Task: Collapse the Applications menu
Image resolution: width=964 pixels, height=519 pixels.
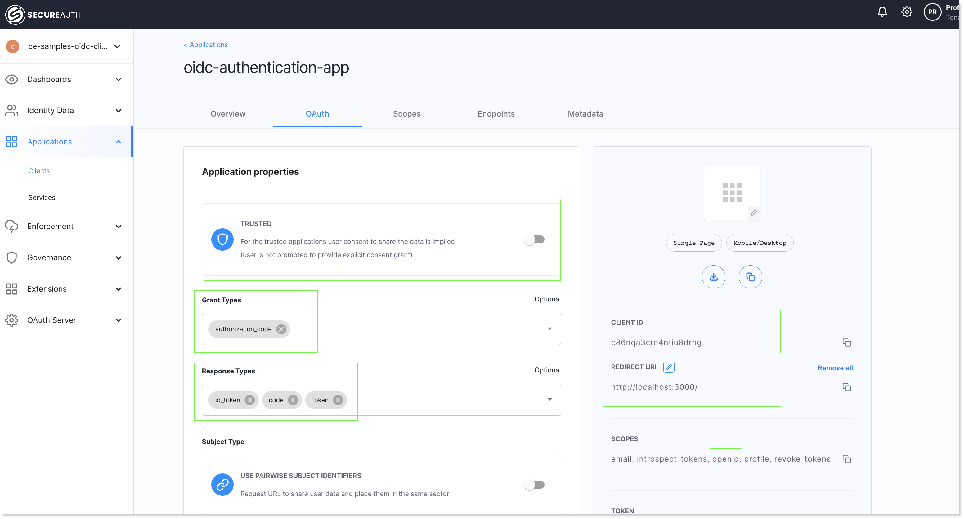Action: [x=118, y=142]
